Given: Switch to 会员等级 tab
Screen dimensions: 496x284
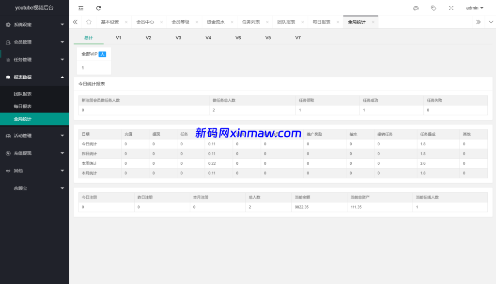Looking at the screenshot, I should point(180,22).
